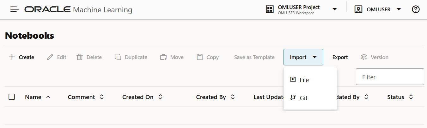Toggle the select-all notebooks checkbox
The width and height of the screenshot is (427, 128).
point(12,97)
